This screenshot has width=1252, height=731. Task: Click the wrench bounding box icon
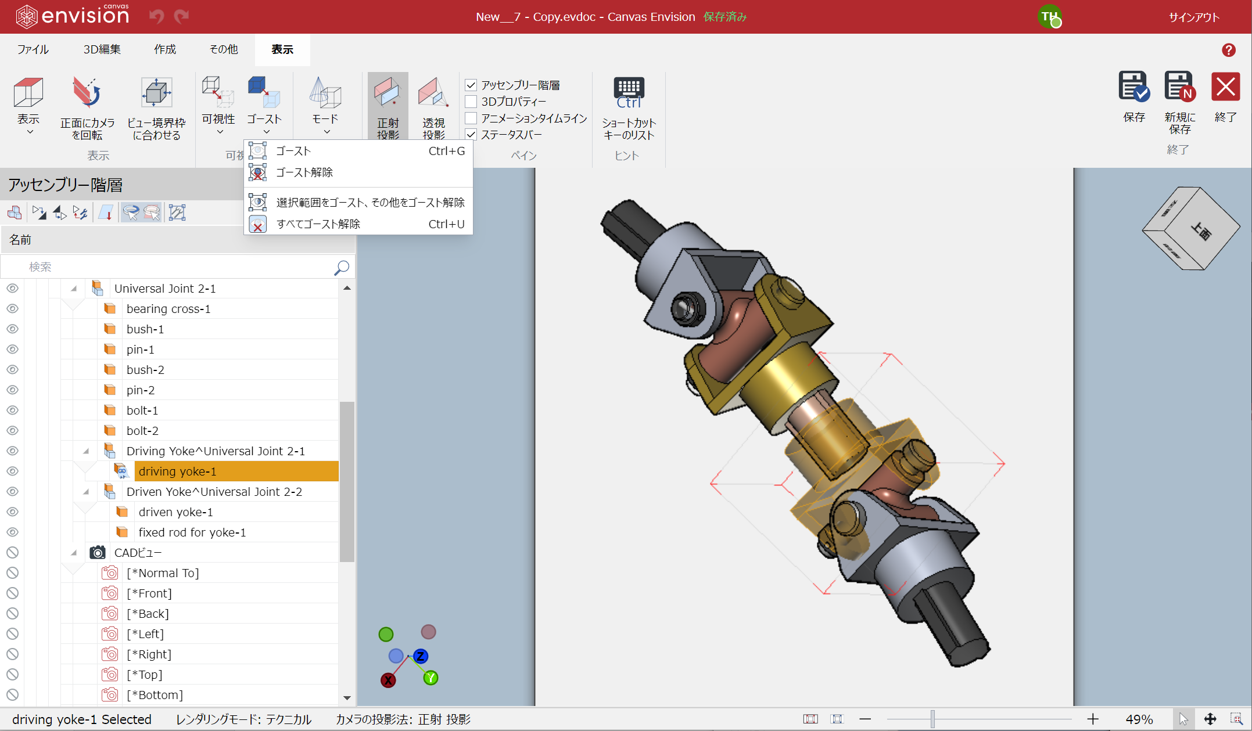pyautogui.click(x=177, y=213)
